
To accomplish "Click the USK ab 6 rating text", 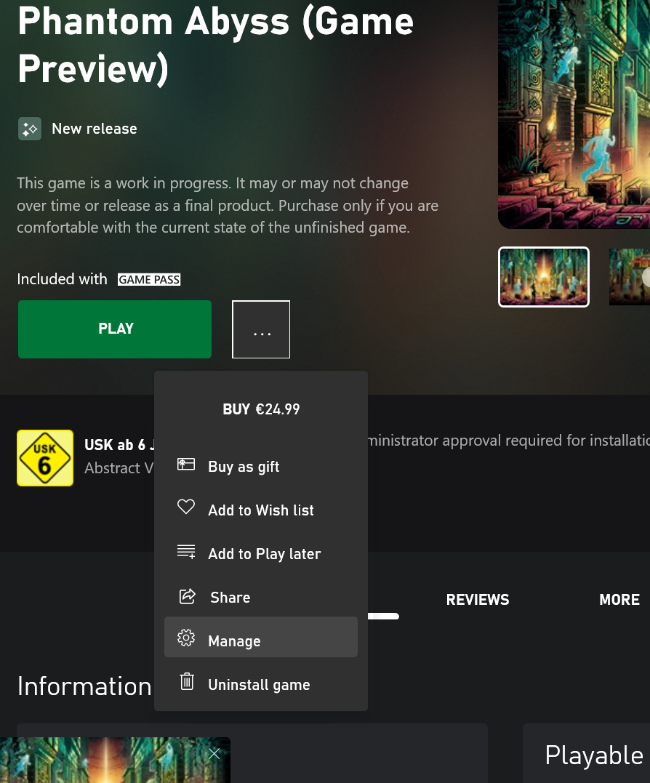I will click(119, 445).
